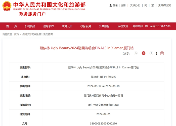This screenshot has width=176, height=126.
Task: Click the user profile icon beside 登录
Action: coord(111,5)
